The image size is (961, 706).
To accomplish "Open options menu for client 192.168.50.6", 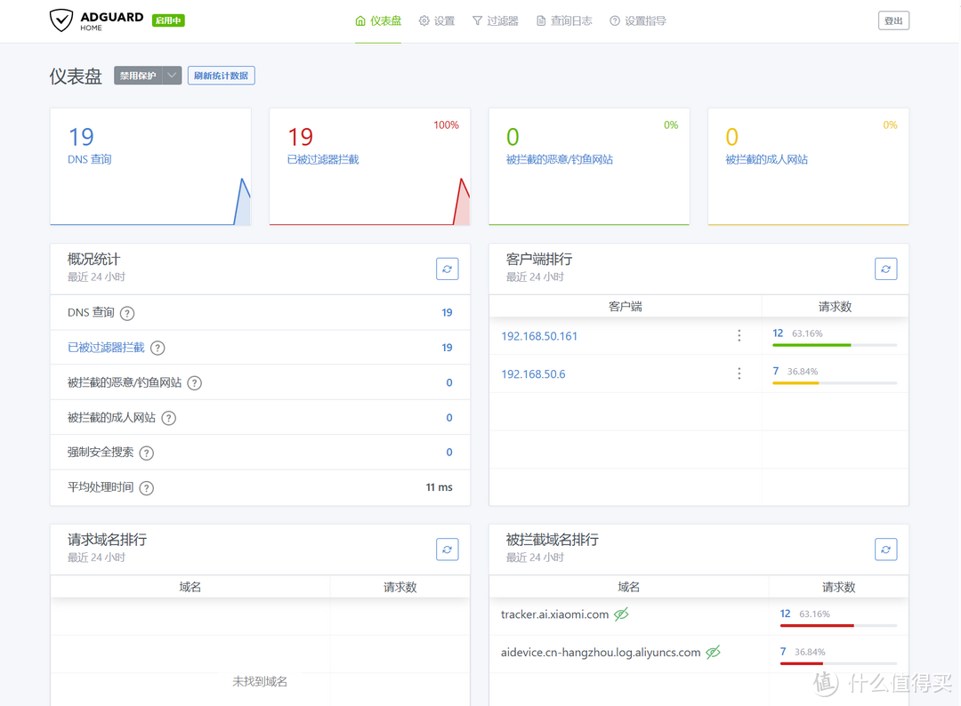I will 739,373.
